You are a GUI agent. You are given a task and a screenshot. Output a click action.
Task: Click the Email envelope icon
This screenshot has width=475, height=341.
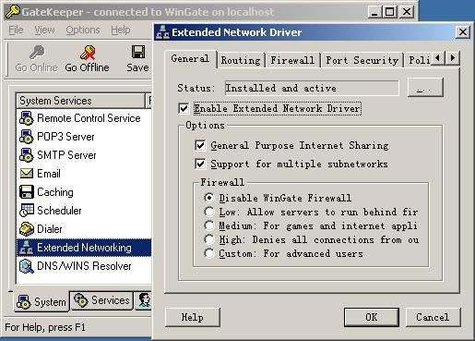(27, 174)
